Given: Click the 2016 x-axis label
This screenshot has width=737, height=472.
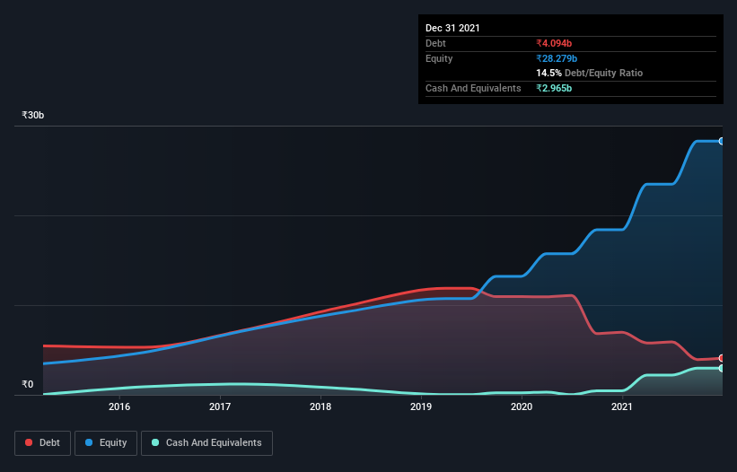Looking at the screenshot, I should (119, 406).
